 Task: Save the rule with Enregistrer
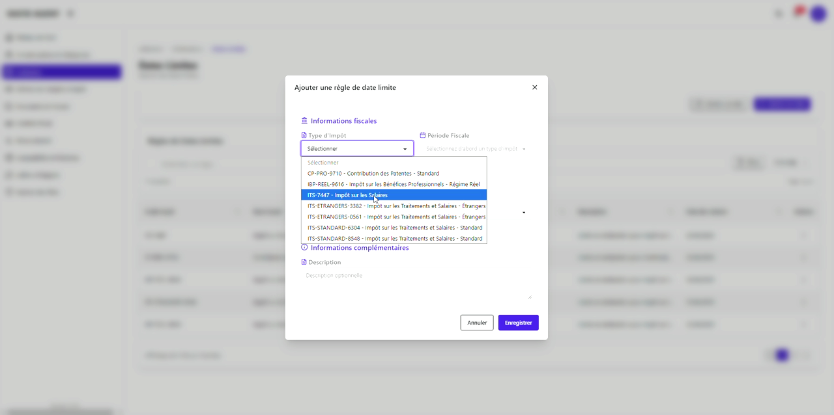click(518, 323)
